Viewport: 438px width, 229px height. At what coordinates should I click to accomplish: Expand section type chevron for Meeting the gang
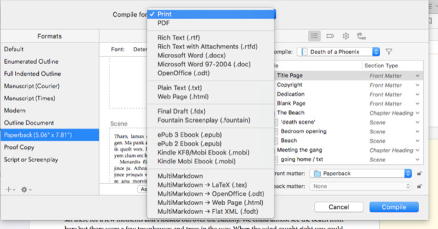417,150
